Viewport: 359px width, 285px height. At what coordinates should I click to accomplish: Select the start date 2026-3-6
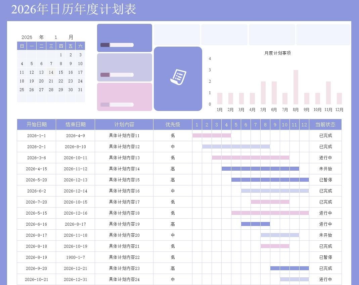point(36,158)
